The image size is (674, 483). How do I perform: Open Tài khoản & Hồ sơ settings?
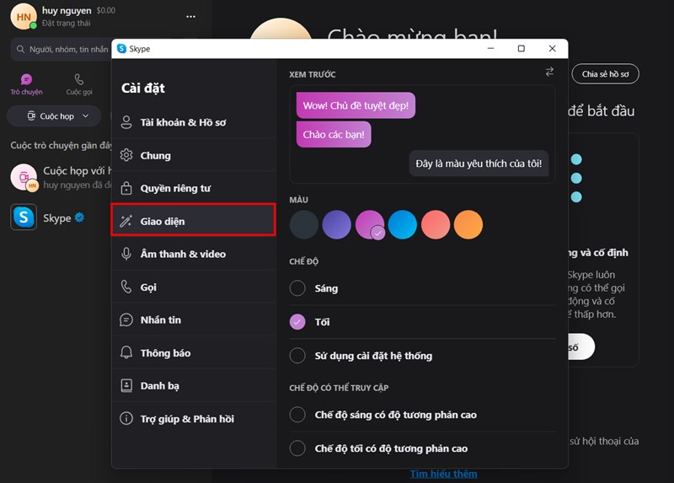[194, 122]
